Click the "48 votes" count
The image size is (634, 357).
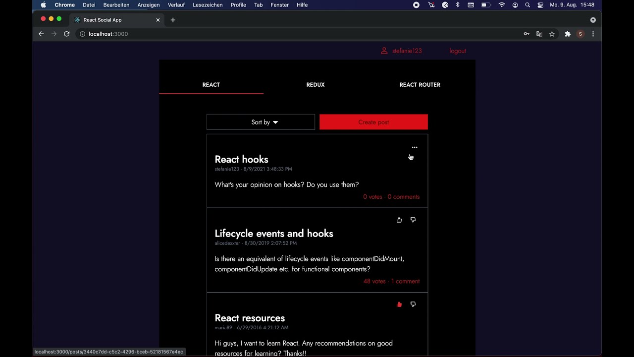click(x=374, y=281)
